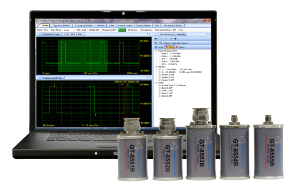Click the left arrow in Results toolbar
This screenshot has height=189, width=297.
[156, 39]
